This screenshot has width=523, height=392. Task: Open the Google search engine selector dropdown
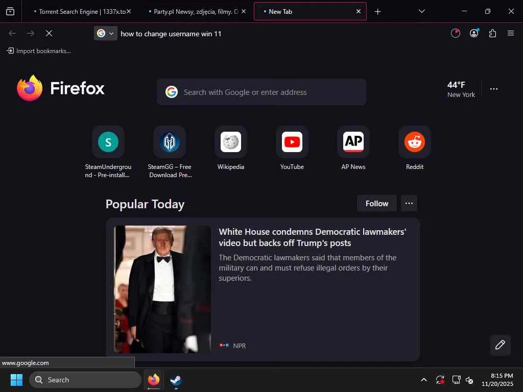pos(105,33)
